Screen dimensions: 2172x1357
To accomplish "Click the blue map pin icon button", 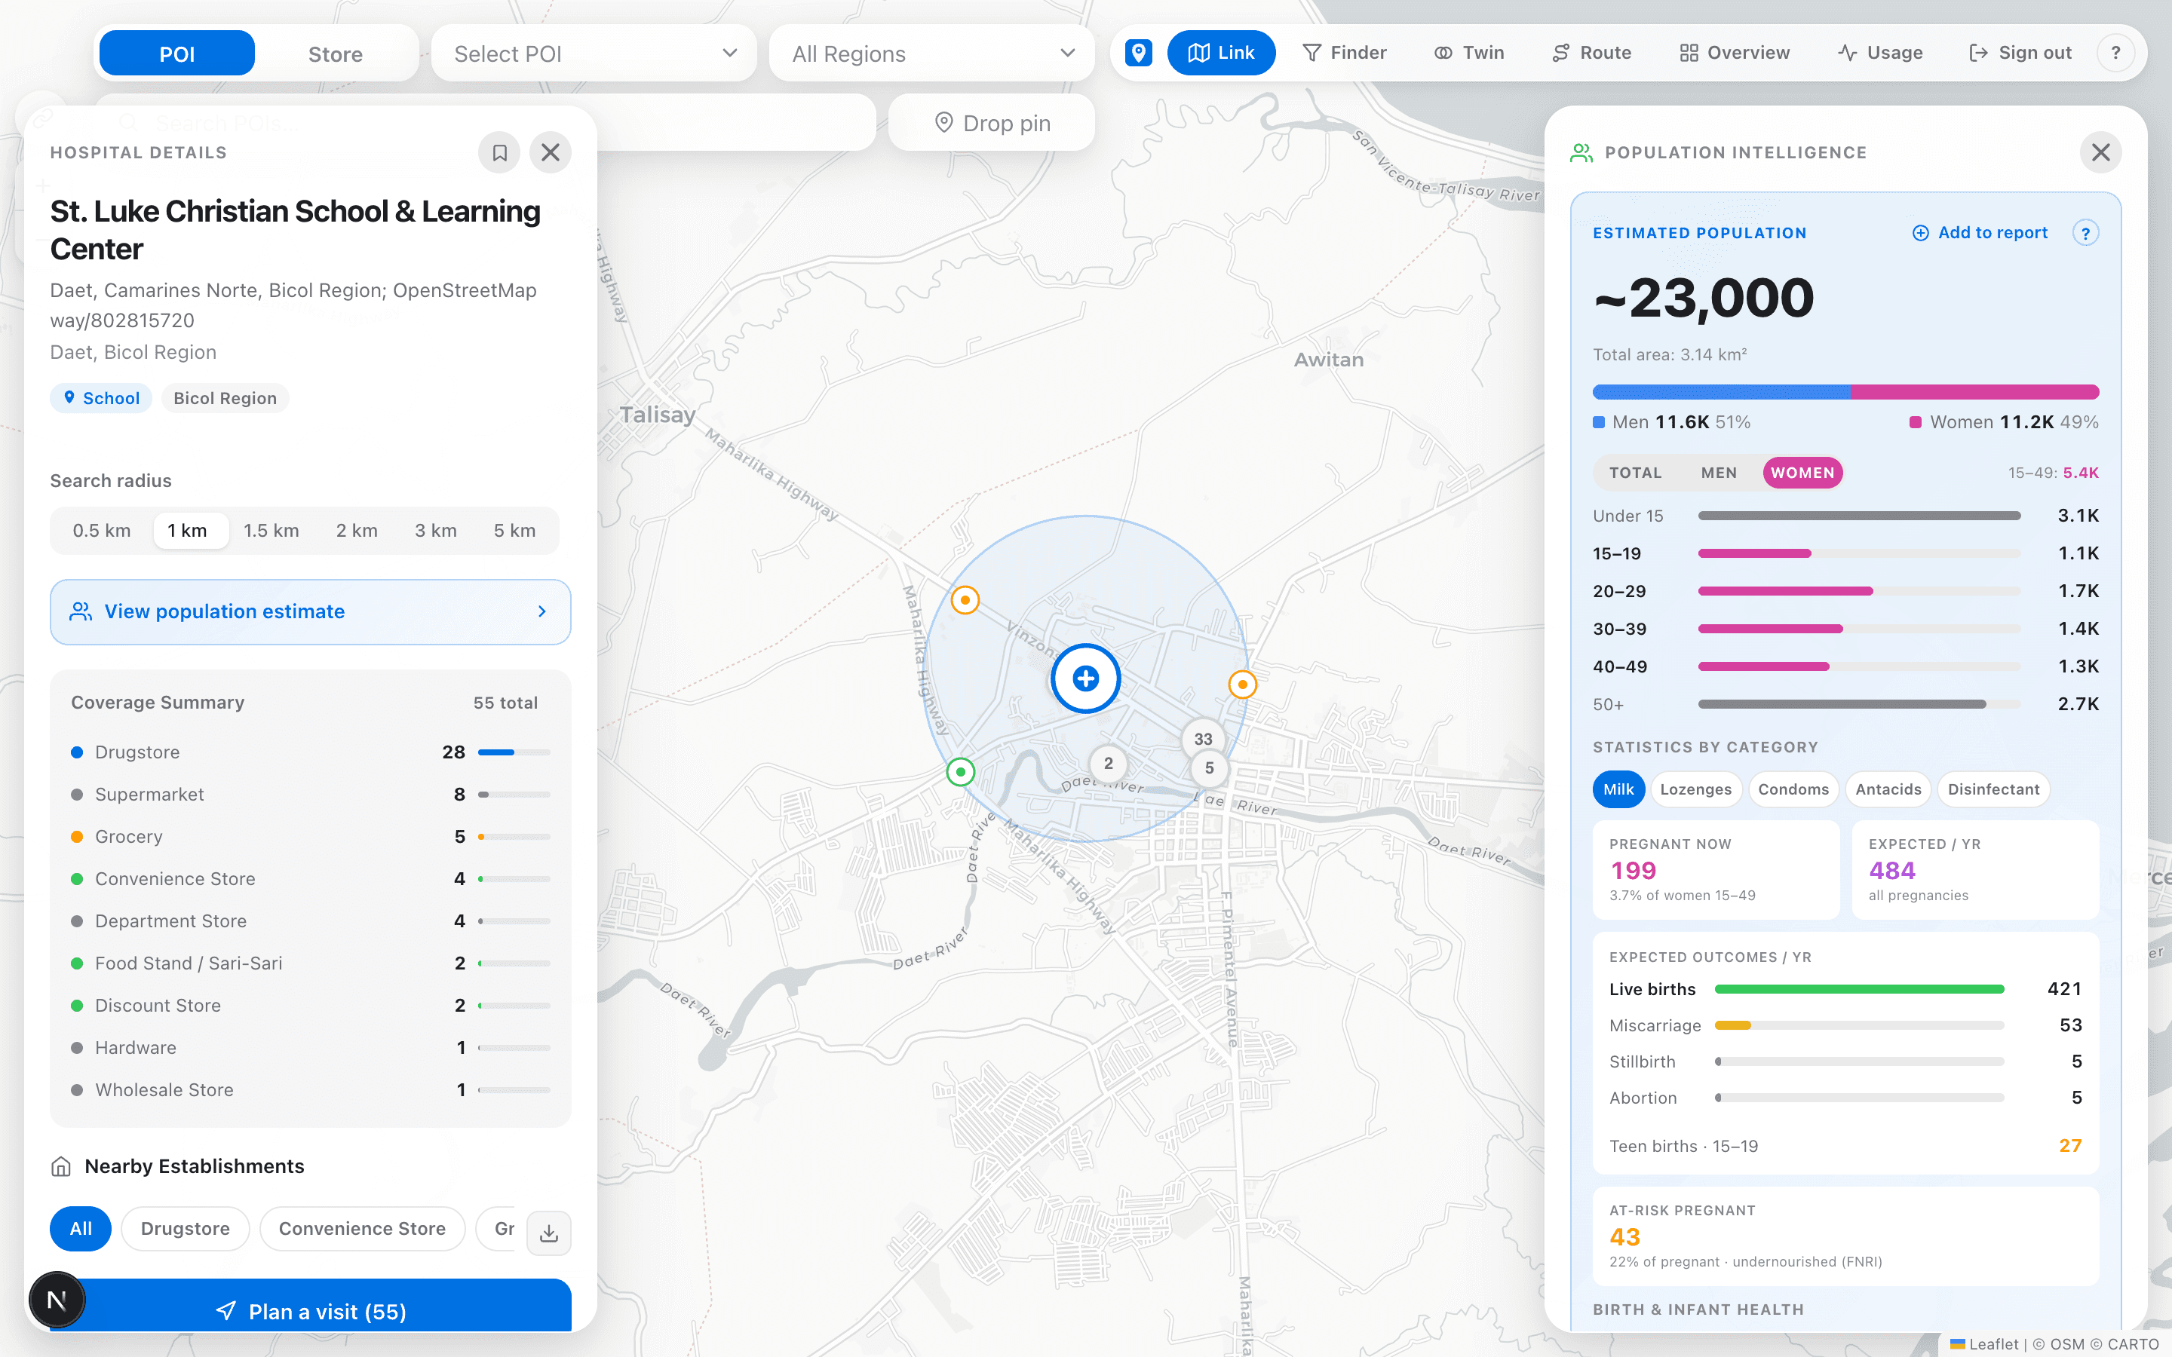I will point(1138,53).
